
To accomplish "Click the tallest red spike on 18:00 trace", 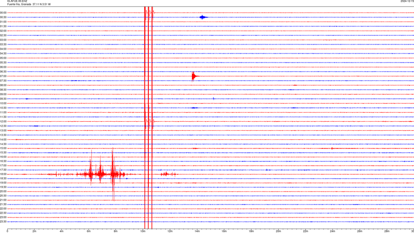I will (x=113, y=174).
